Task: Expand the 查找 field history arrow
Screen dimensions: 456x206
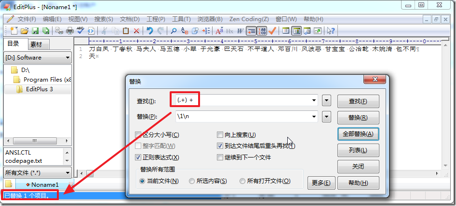Action: point(314,101)
